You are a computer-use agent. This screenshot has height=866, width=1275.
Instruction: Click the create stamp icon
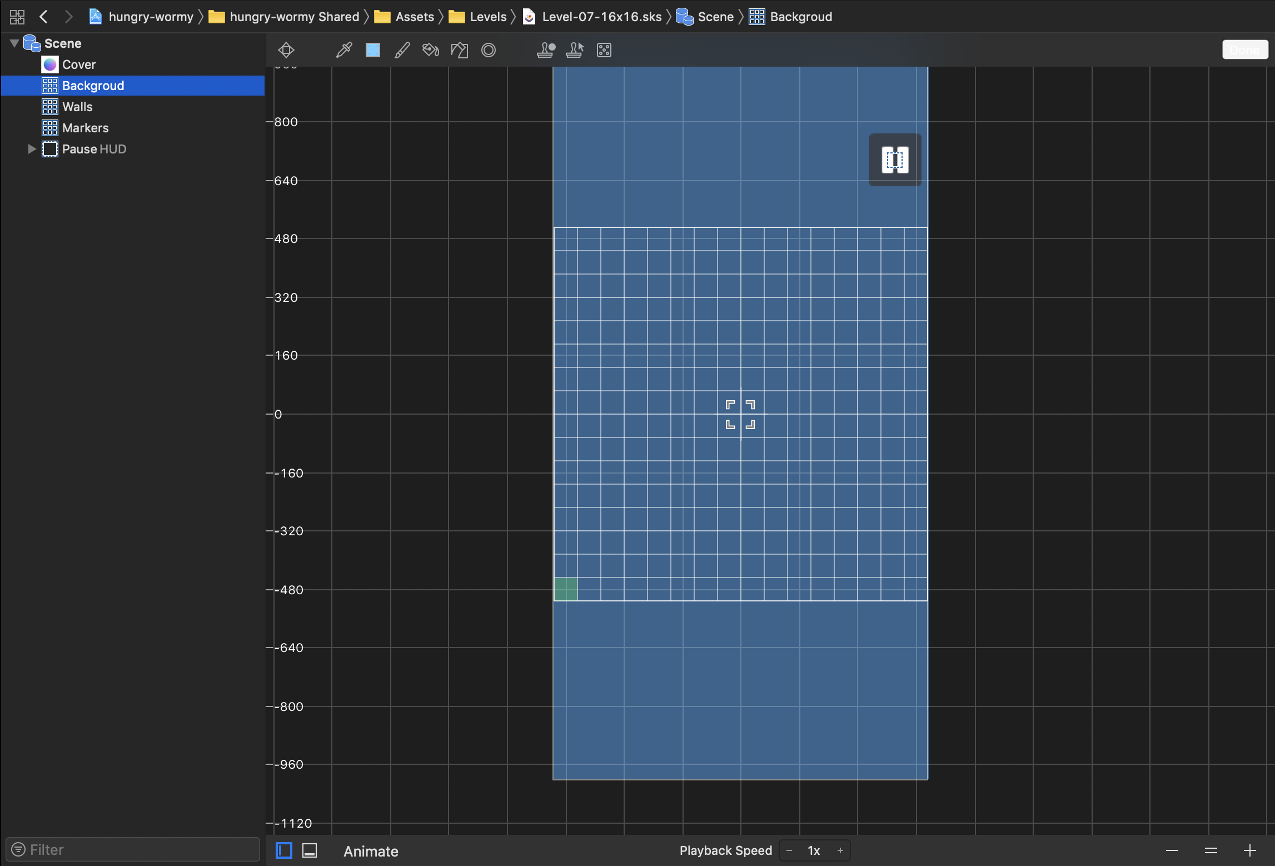click(x=546, y=50)
